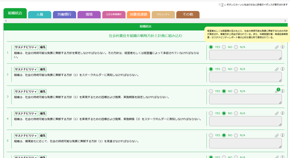Select YES for question 3
Viewport: 290px width, 158px height.
(211, 91)
